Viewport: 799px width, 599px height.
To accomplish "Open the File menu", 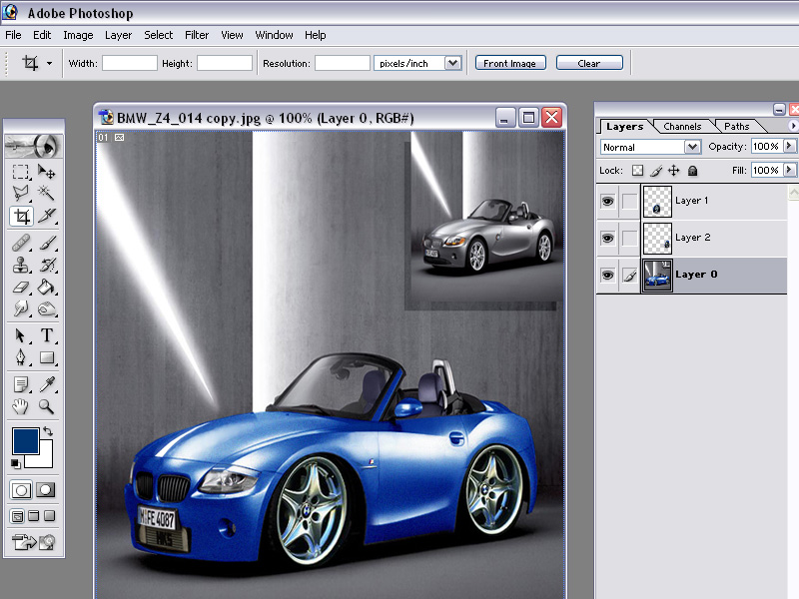I will (13, 35).
